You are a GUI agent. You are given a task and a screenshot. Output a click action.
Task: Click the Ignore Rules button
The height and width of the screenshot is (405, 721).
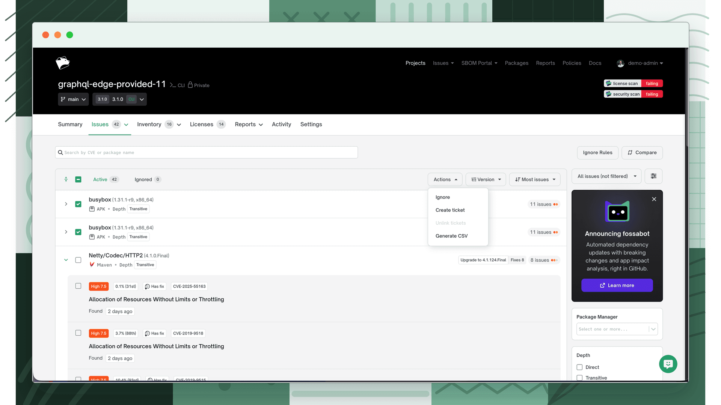597,153
